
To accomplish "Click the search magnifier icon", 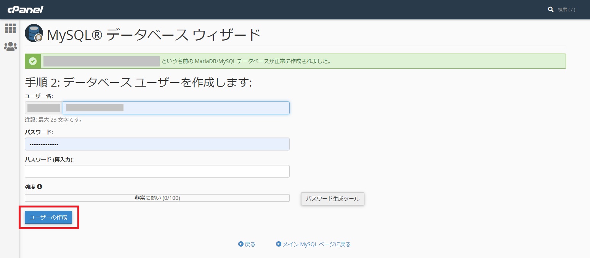I will point(550,9).
